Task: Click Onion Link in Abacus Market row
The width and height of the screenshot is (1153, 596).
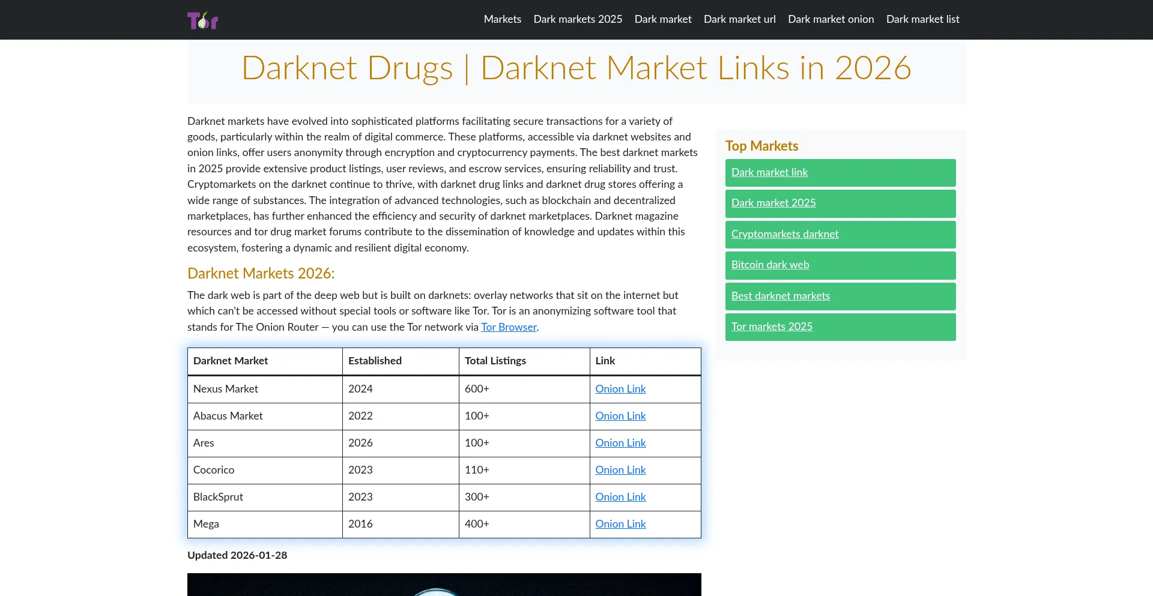Action: (x=620, y=416)
